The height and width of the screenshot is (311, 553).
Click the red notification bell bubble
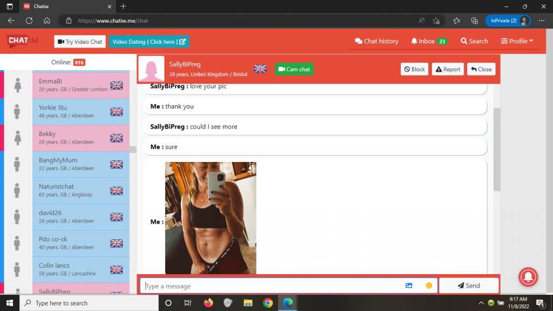tap(528, 276)
